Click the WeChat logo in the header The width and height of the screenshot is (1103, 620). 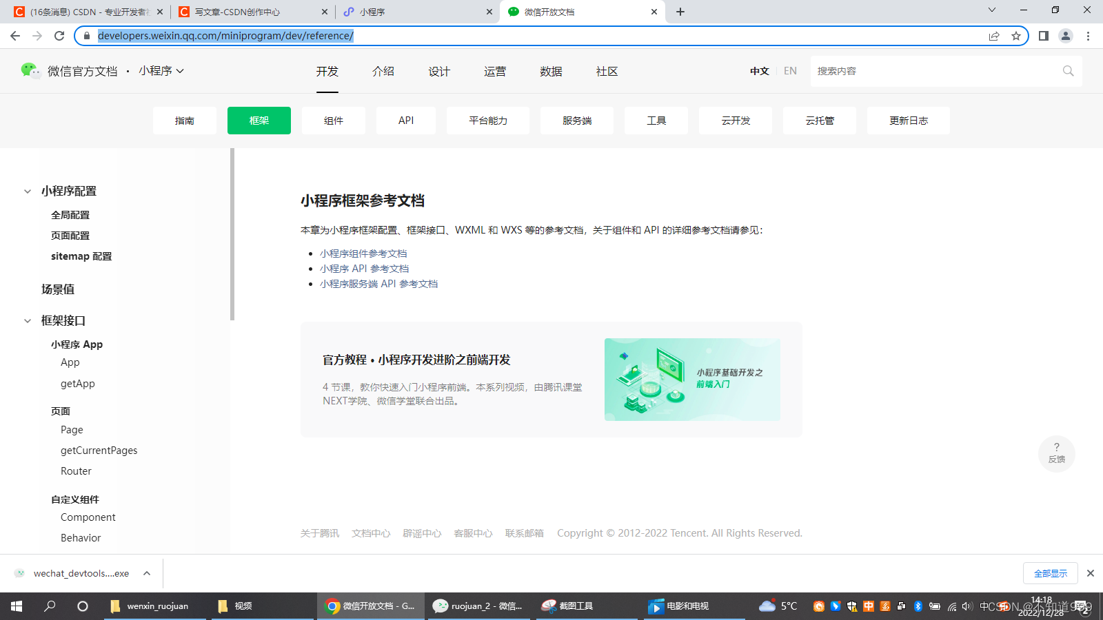(30, 70)
